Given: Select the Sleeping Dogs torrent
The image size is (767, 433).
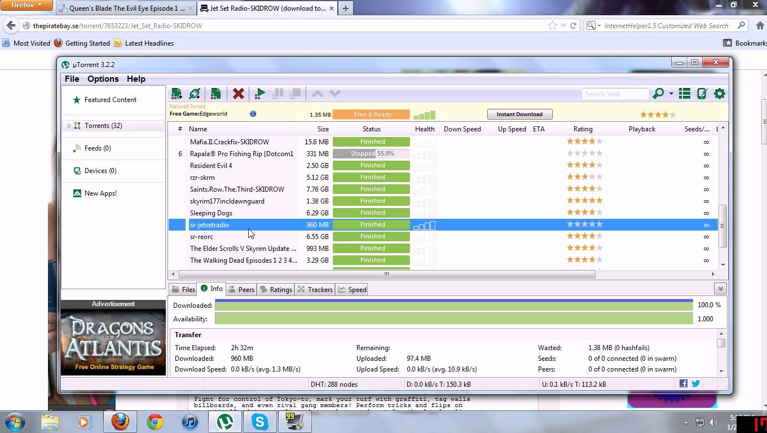Looking at the screenshot, I should tap(211, 213).
